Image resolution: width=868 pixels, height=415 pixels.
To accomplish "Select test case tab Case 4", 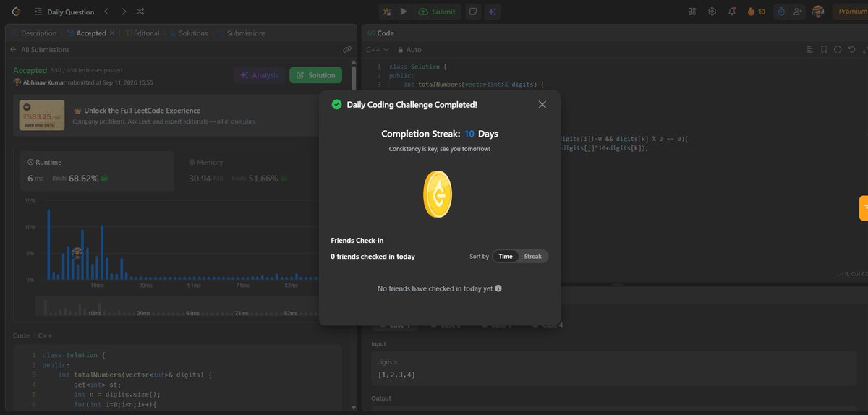I will [x=546, y=325].
